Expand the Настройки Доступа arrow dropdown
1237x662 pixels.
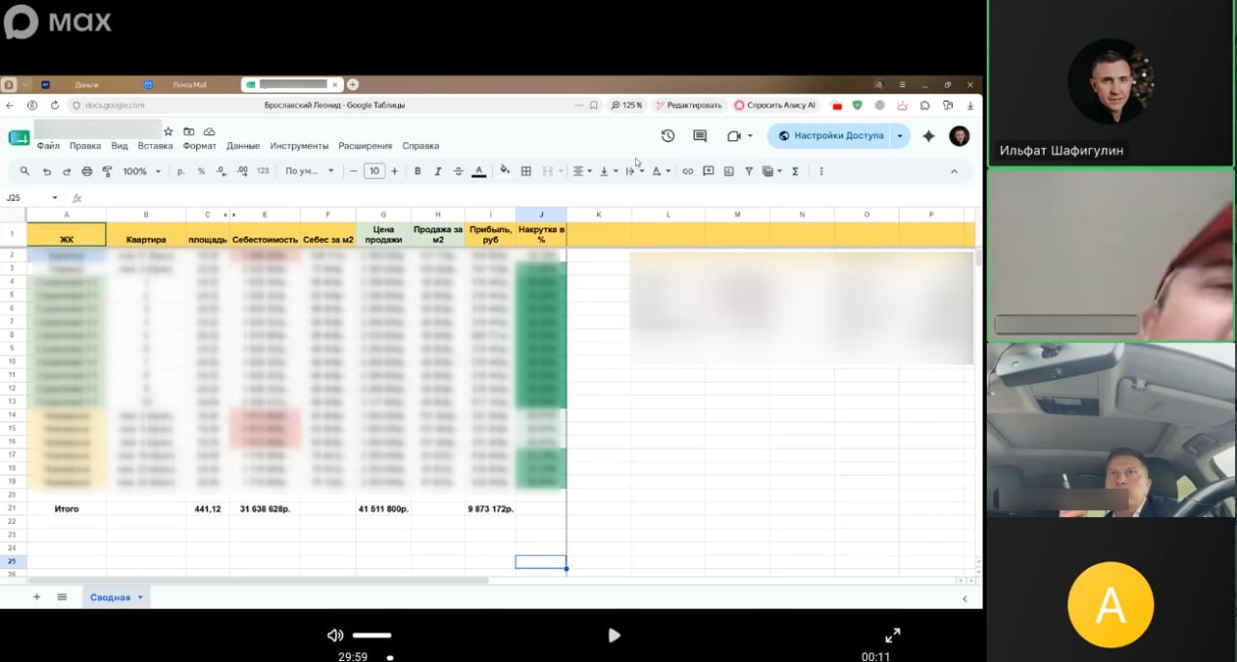901,136
